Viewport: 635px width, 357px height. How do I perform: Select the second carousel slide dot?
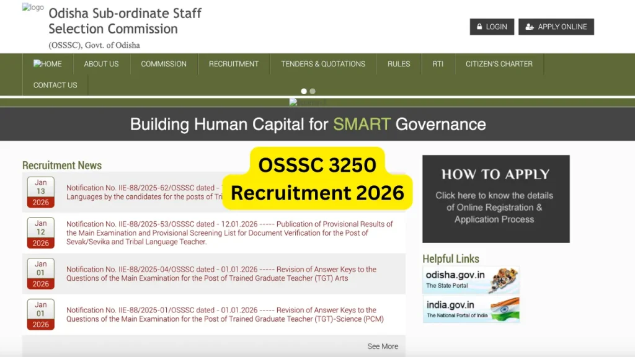coord(313,91)
